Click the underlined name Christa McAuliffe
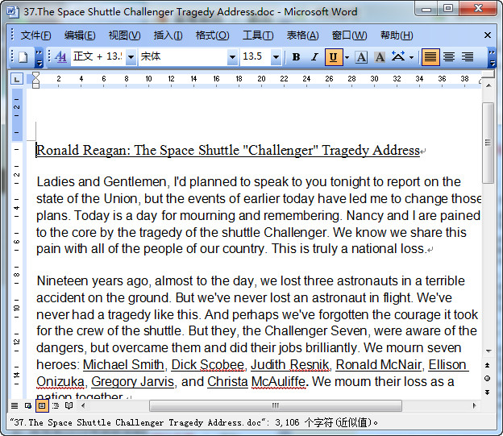This screenshot has width=503, height=436. [x=256, y=382]
